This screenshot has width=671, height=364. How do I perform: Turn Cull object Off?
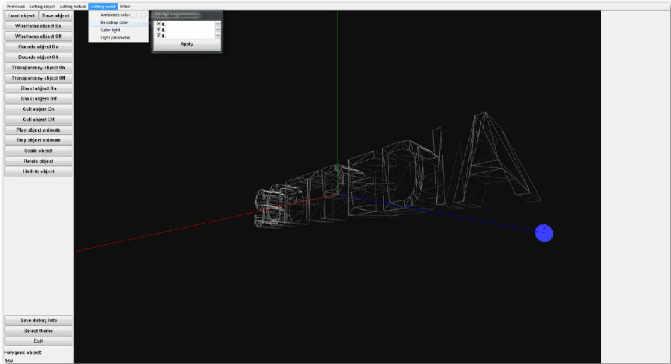pyautogui.click(x=39, y=120)
